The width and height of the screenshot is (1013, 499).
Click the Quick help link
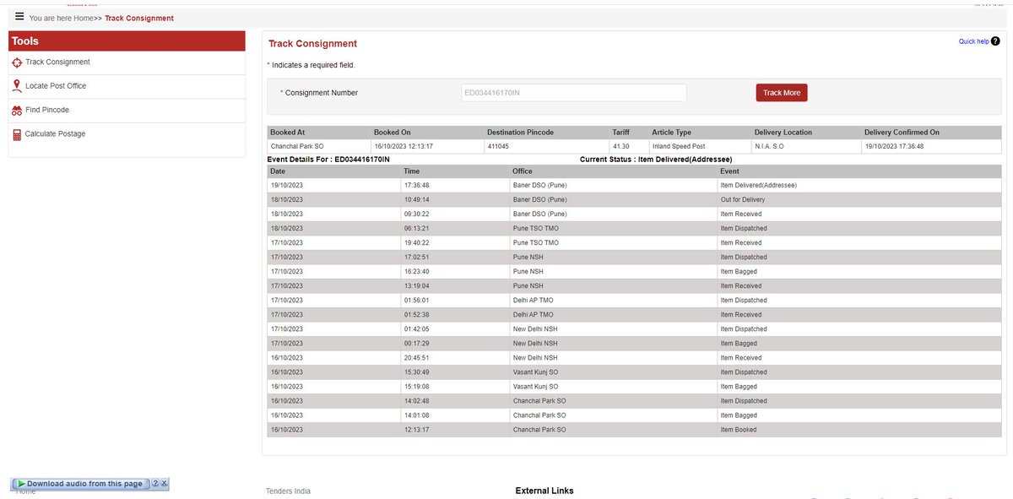pos(973,41)
